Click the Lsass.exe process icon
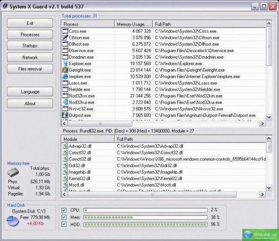 click(65, 83)
